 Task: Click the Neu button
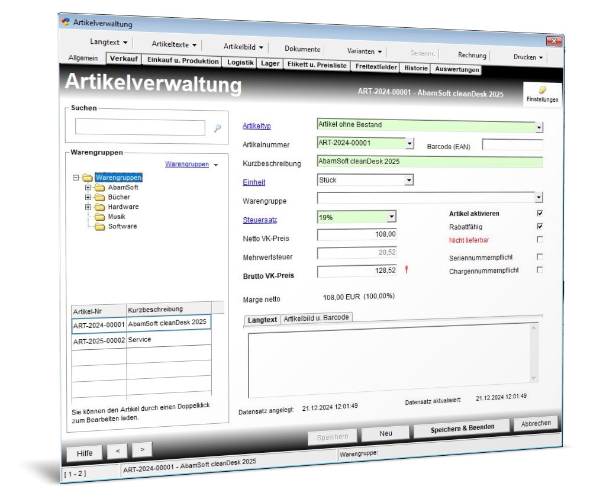click(385, 433)
